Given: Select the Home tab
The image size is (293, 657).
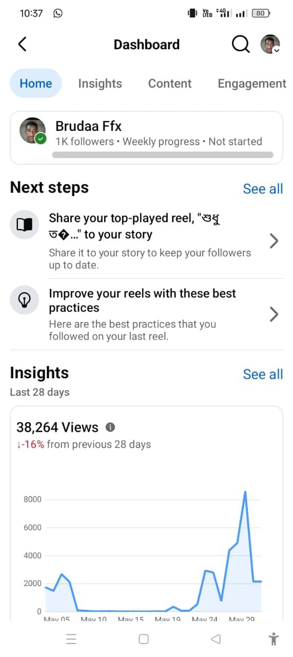Looking at the screenshot, I should [36, 83].
